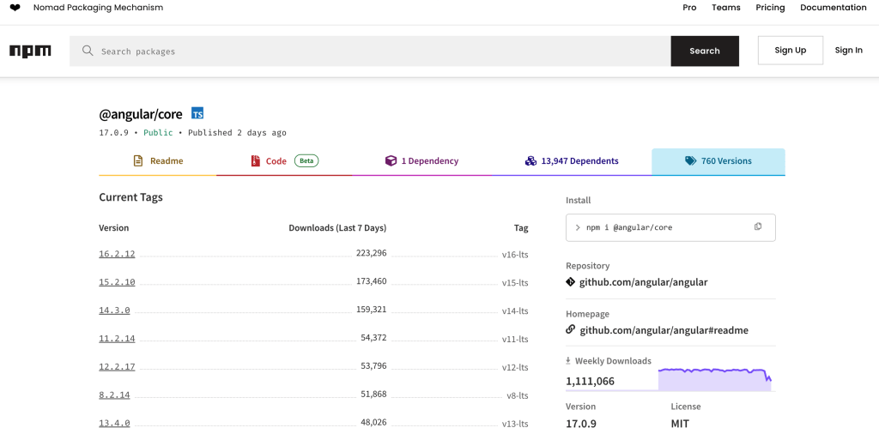The width and height of the screenshot is (879, 434).
Task: Open the Teams menu link
Action: (726, 8)
